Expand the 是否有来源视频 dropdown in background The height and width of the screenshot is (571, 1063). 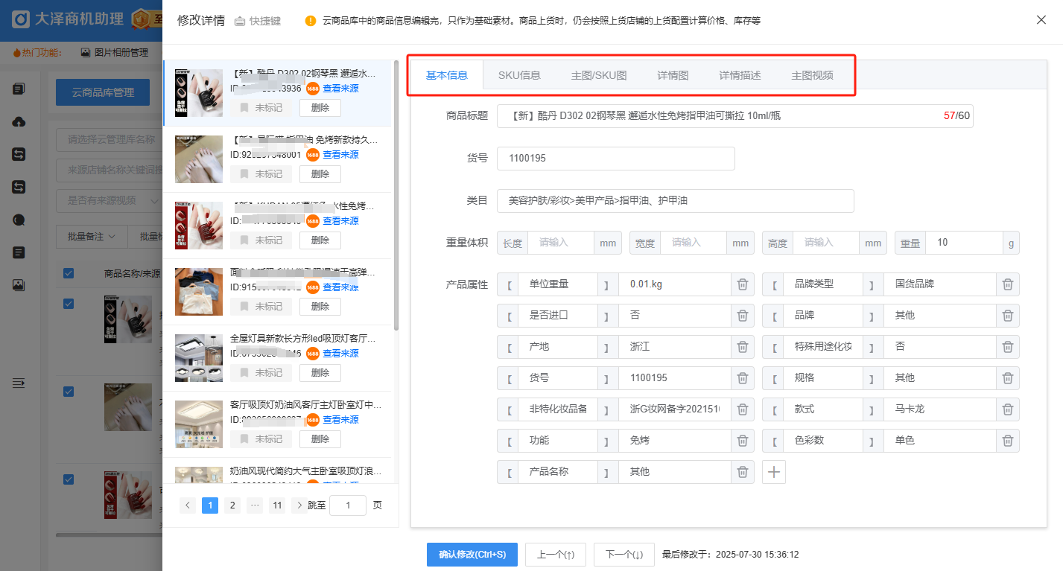click(110, 200)
